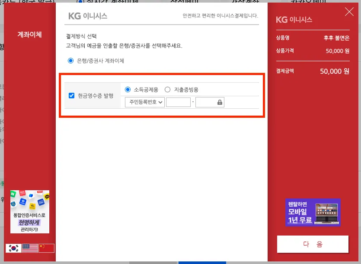The image size is (361, 264).
Task: Click the 결제방식 선택 heading
Action: pyautogui.click(x=81, y=36)
